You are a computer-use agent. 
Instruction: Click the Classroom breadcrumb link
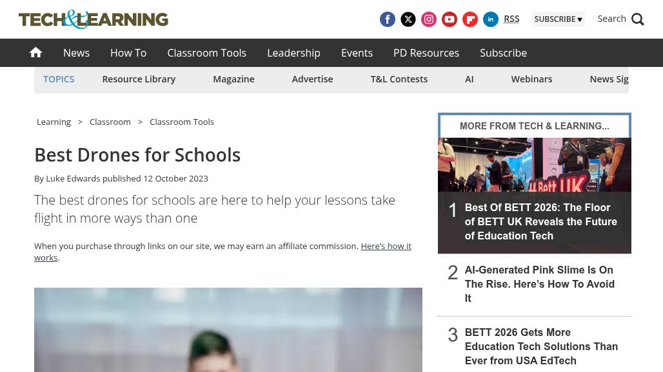coord(110,122)
